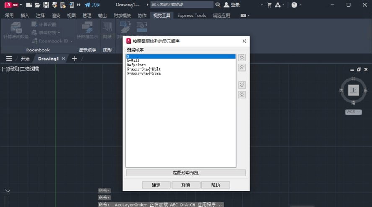Image resolution: width=372 pixels, height=207 pixels.
Task: Click the 计算设置 tool
Action: 44,24
